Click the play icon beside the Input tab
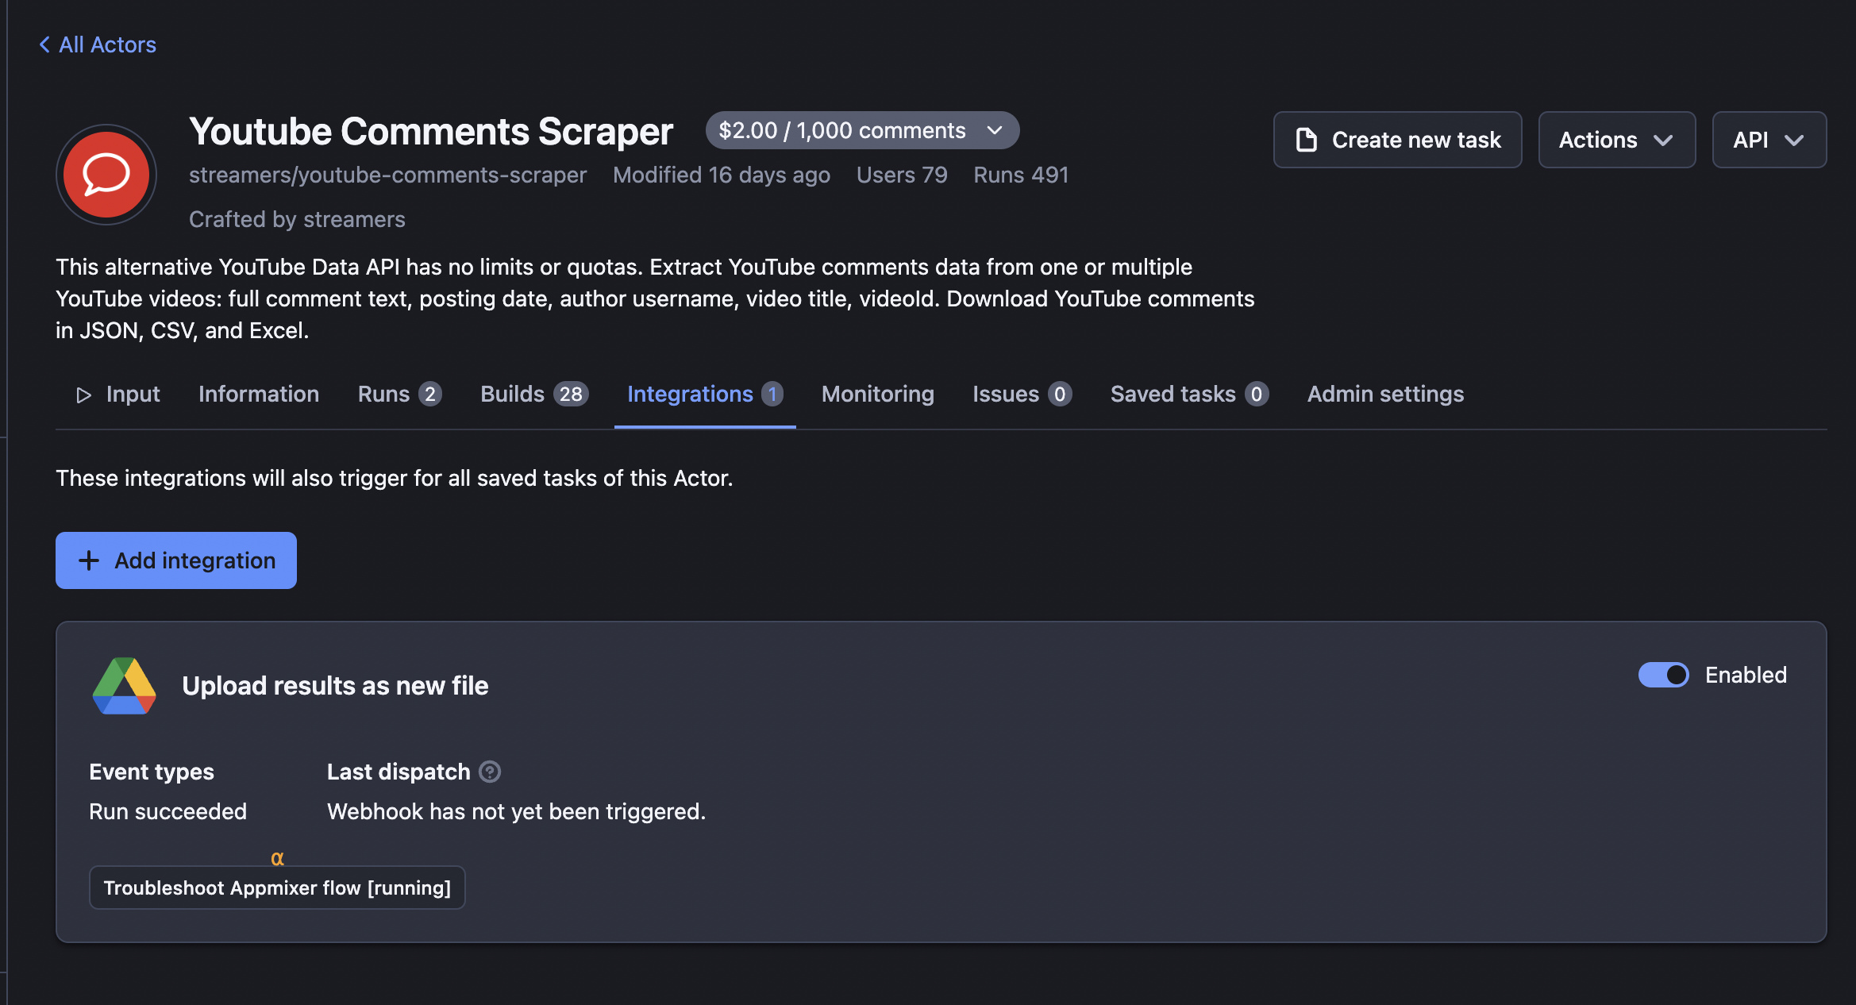Screen dimensions: 1856x1005 pyautogui.click(x=83, y=395)
